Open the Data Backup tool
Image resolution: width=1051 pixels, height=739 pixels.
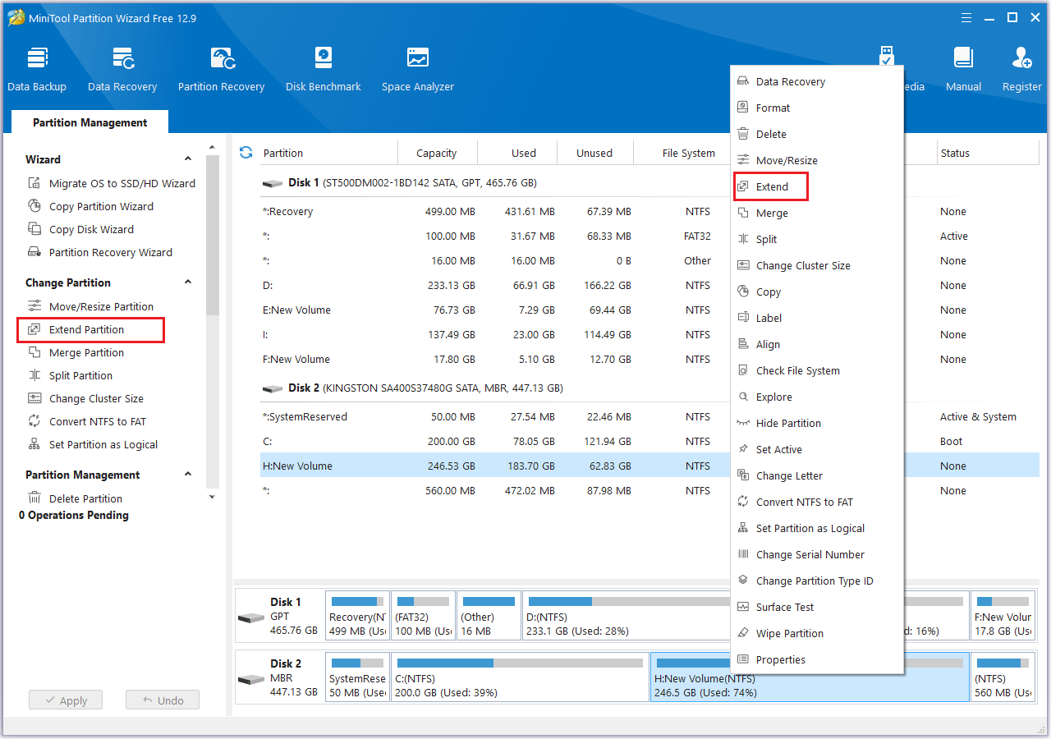tap(37, 70)
